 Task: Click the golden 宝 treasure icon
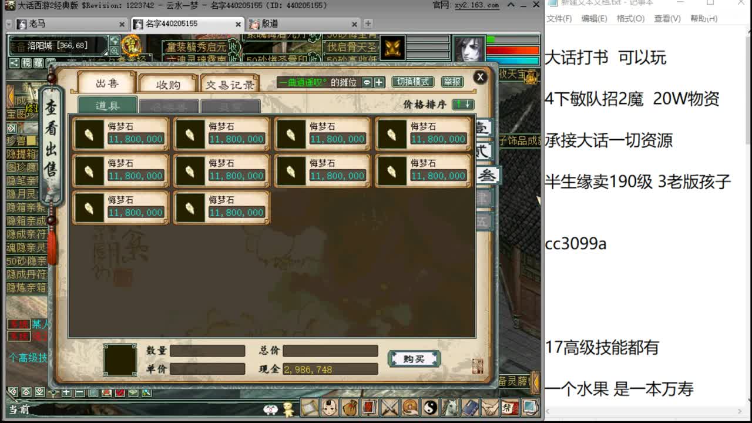[131, 45]
